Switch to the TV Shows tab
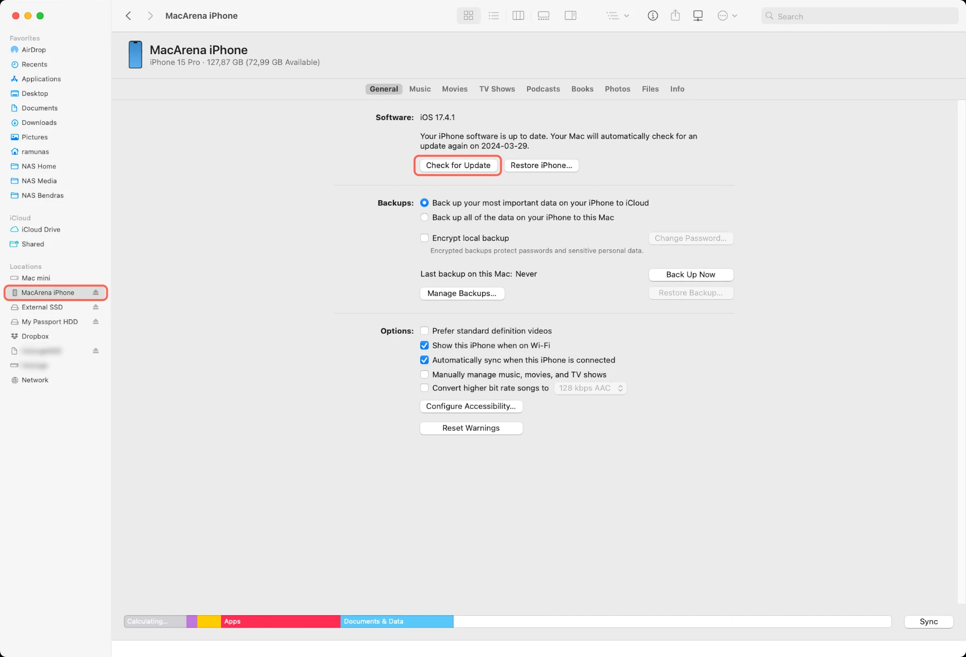The width and height of the screenshot is (966, 657). coord(497,89)
